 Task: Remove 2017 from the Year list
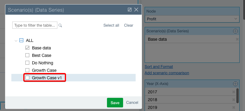click(234, 92)
